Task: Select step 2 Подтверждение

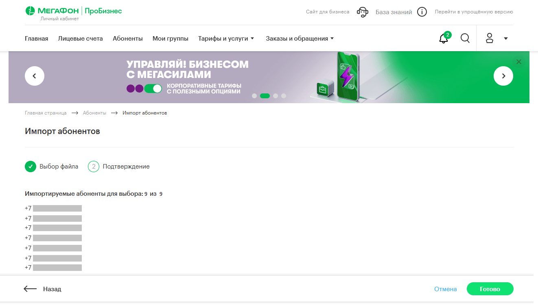Action: click(x=119, y=167)
